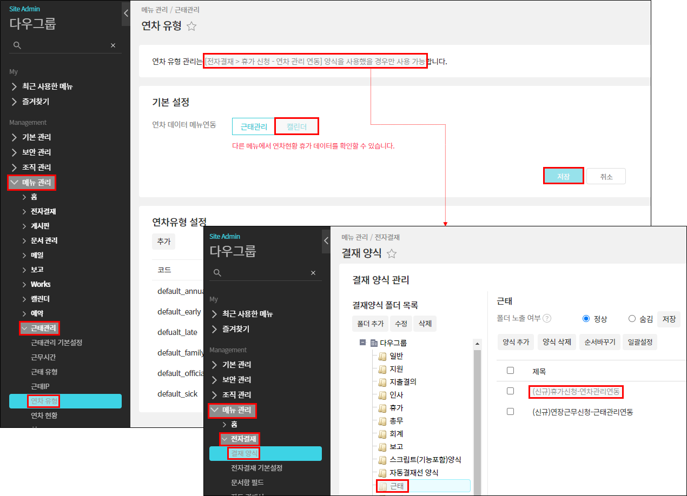Click the 휴가 folder icon in the folder tree
The height and width of the screenshot is (496, 687).
pyautogui.click(x=382, y=408)
